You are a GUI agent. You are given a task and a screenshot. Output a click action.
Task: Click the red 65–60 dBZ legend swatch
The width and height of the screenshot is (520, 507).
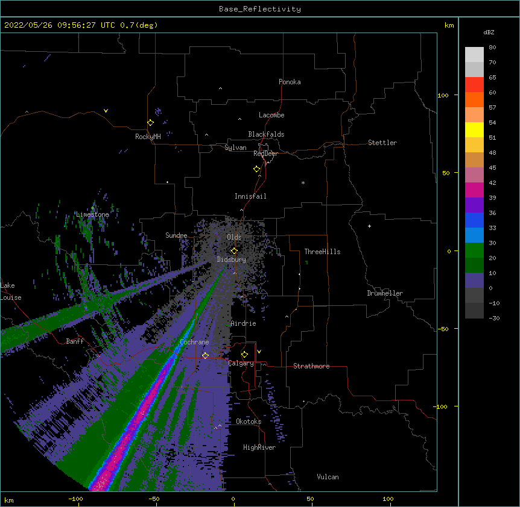(x=474, y=85)
